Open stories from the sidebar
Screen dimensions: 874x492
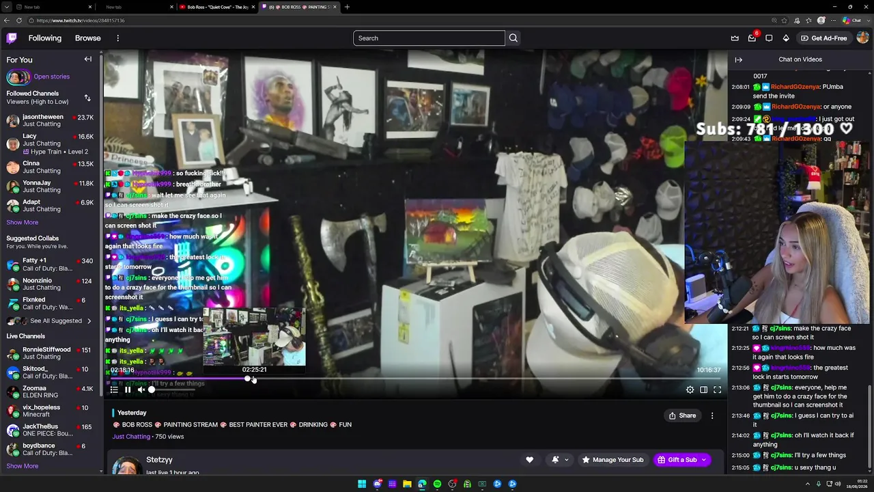(x=51, y=77)
